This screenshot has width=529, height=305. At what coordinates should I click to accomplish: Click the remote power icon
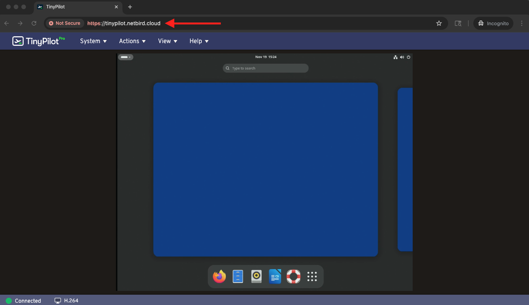pos(408,57)
